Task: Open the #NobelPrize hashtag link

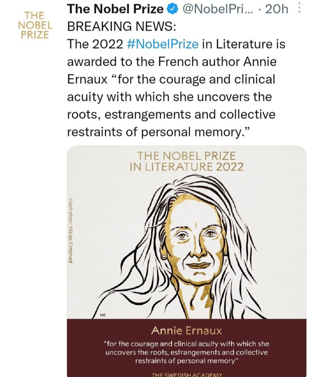Action: (162, 44)
